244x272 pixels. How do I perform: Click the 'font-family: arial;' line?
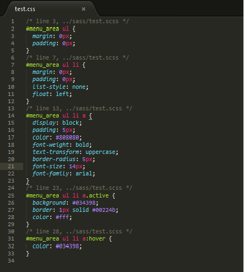[63, 174]
